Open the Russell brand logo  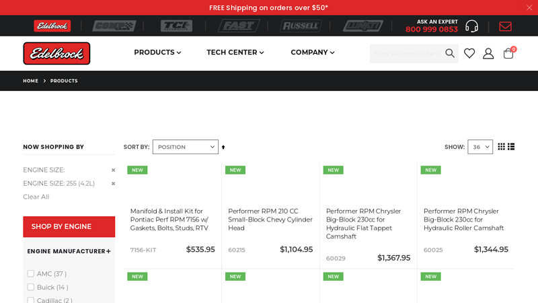tap(301, 26)
